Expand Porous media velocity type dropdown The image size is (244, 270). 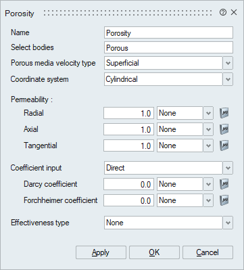(228, 63)
